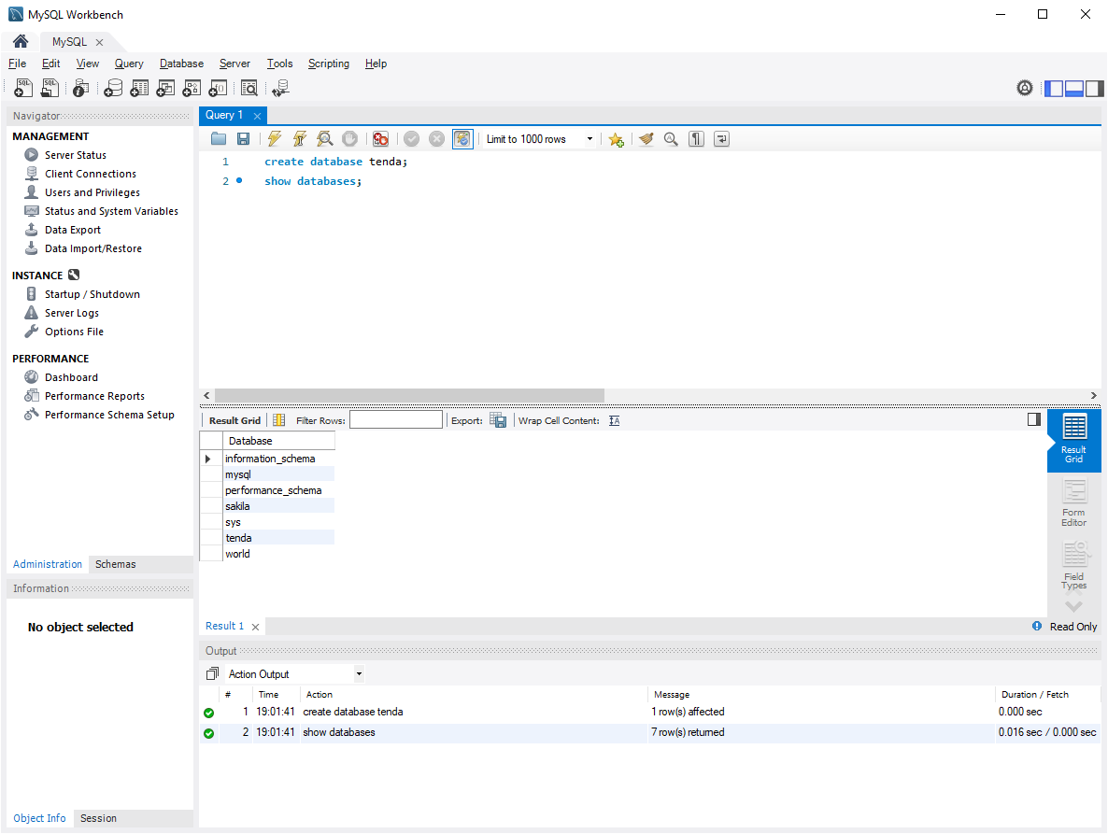Beautify query with broom icon
Viewport: 1108px width, 834px height.
[646, 139]
